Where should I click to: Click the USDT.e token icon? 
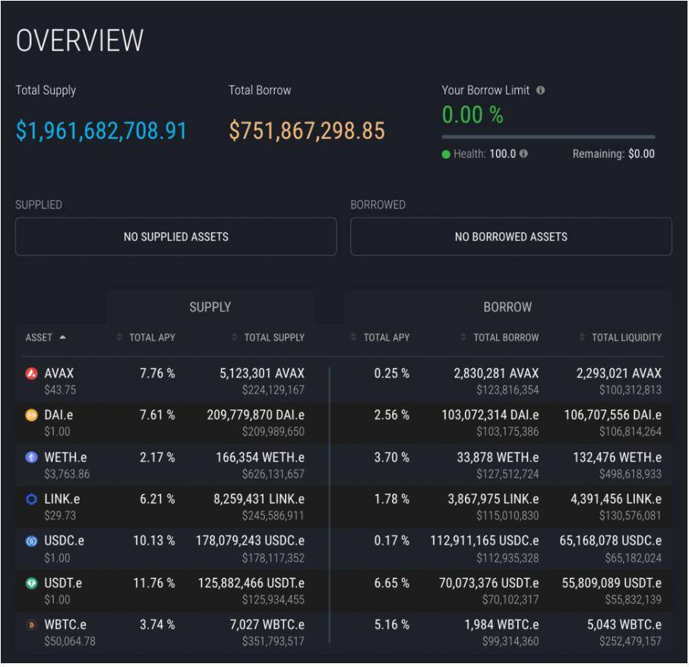click(x=32, y=583)
